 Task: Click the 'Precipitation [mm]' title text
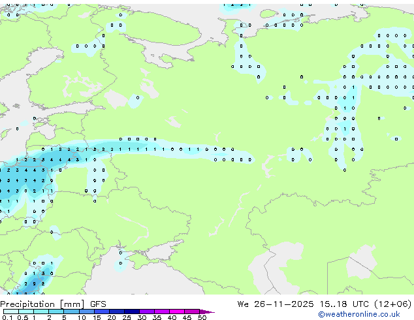coord(42,304)
